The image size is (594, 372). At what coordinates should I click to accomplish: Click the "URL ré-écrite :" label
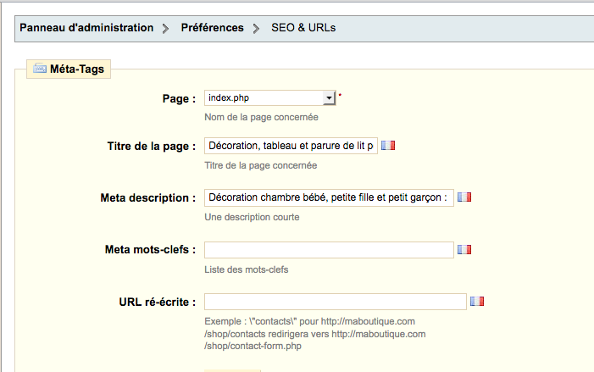coord(158,302)
